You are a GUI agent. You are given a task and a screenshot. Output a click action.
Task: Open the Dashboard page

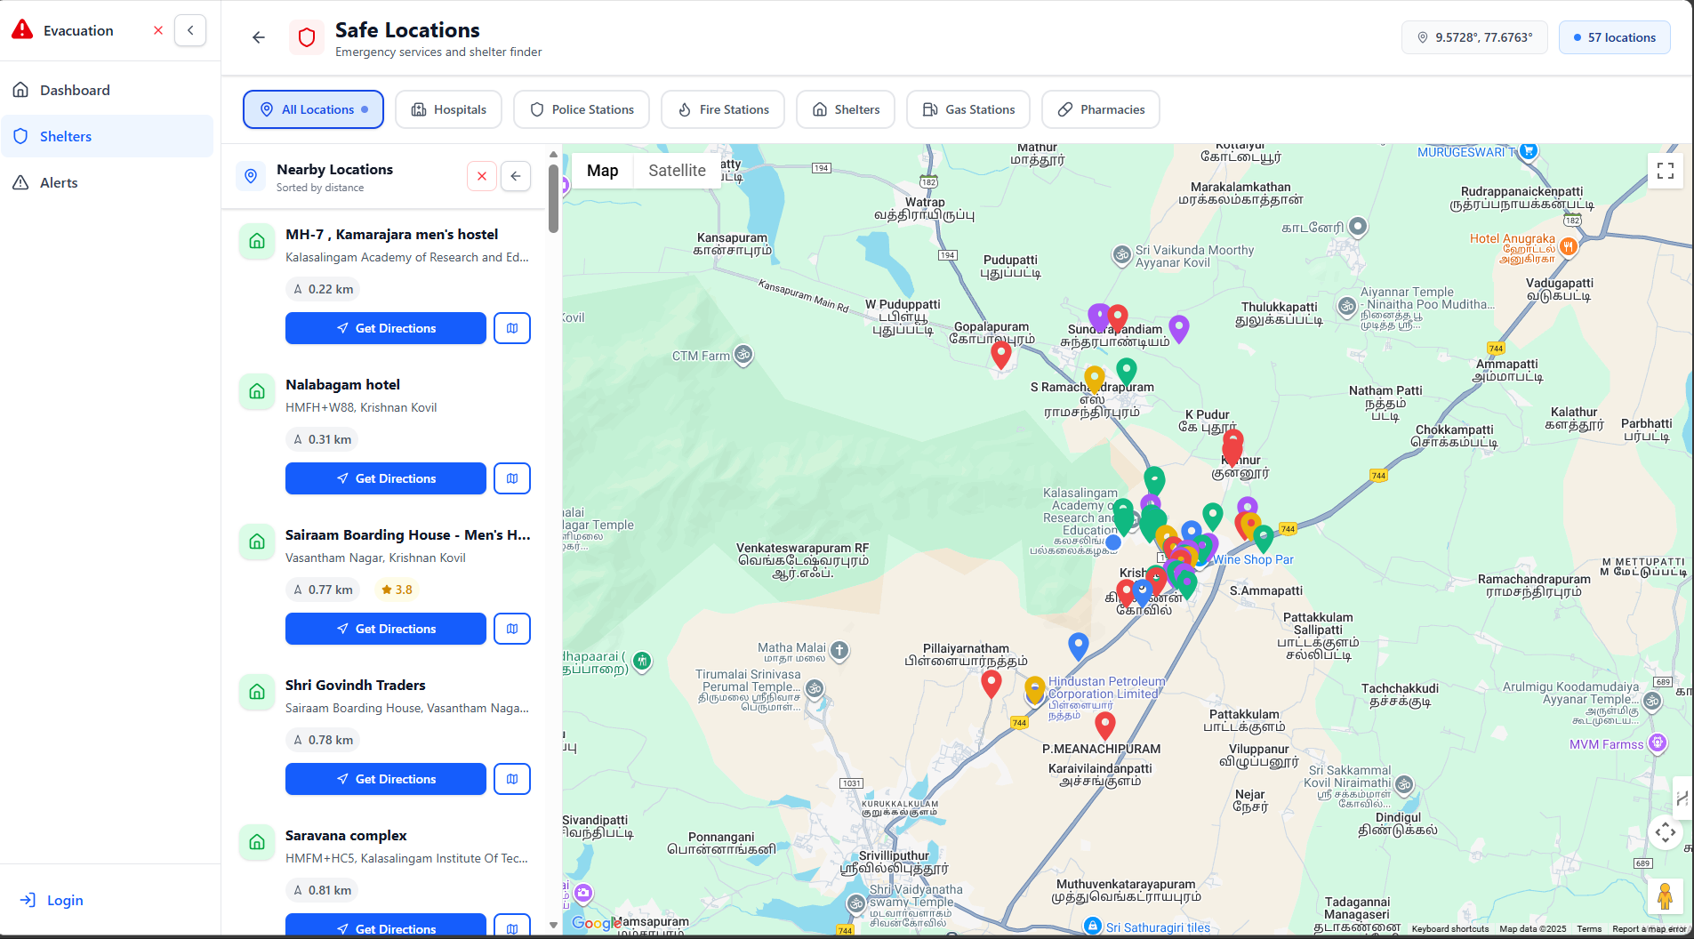[107, 90]
